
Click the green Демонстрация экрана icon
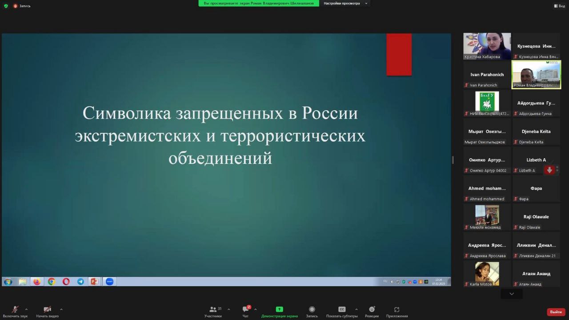tap(279, 309)
